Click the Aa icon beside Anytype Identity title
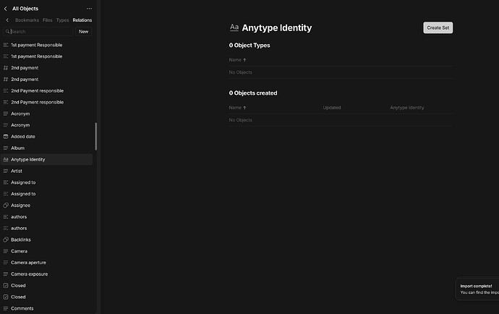The image size is (499, 314). point(234,27)
